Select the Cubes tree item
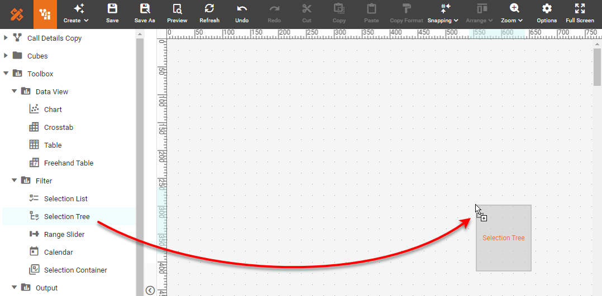The image size is (602, 296). (x=37, y=56)
